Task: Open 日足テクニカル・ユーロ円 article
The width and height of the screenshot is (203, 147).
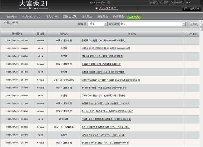Action: coord(111,80)
